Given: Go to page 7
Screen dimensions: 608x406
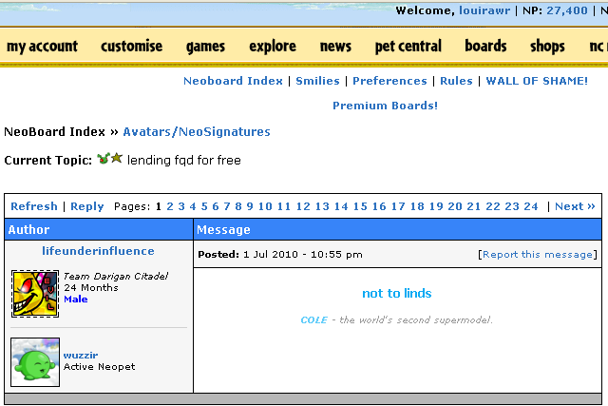Looking at the screenshot, I should 227,206.
